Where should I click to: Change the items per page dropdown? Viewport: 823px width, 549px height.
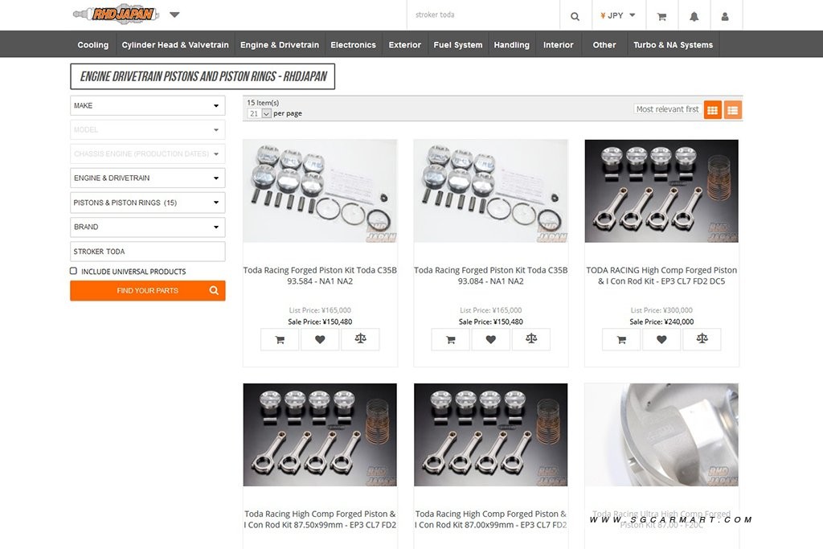(260, 113)
